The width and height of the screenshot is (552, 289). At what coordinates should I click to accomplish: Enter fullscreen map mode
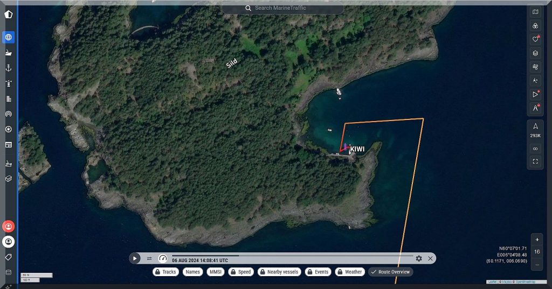pyautogui.click(x=535, y=161)
